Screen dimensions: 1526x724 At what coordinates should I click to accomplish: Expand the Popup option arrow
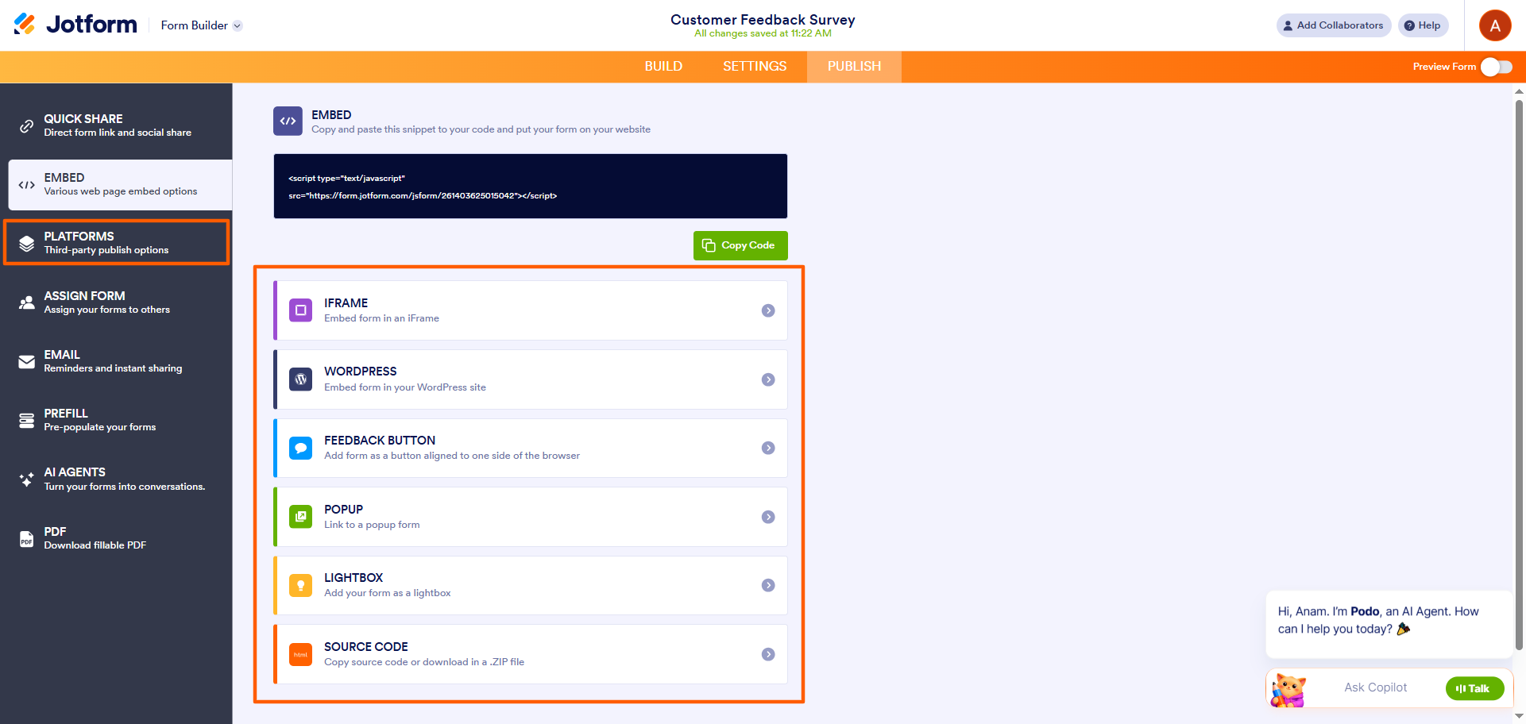point(768,517)
